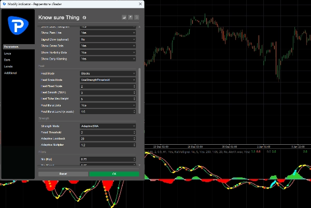Open the Heat Mode dropdown showing Blocks
The image size is (311, 208).
108,74
